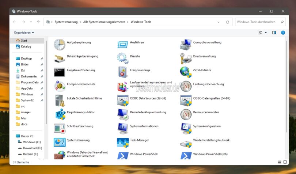Toggle the preview pane button

coord(274,33)
